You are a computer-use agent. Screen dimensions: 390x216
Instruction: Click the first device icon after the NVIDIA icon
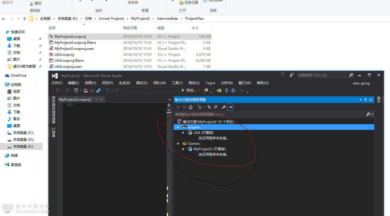tap(227, 90)
